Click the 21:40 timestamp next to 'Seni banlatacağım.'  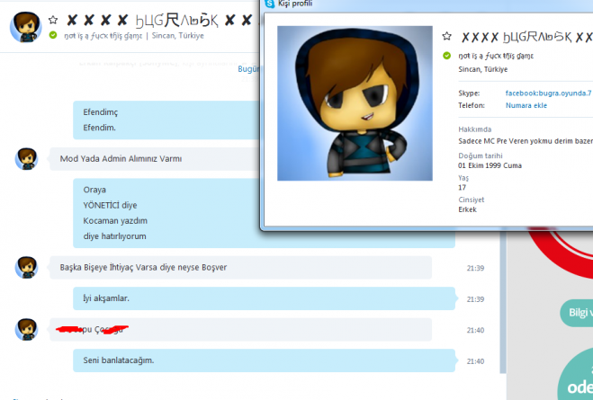click(475, 361)
